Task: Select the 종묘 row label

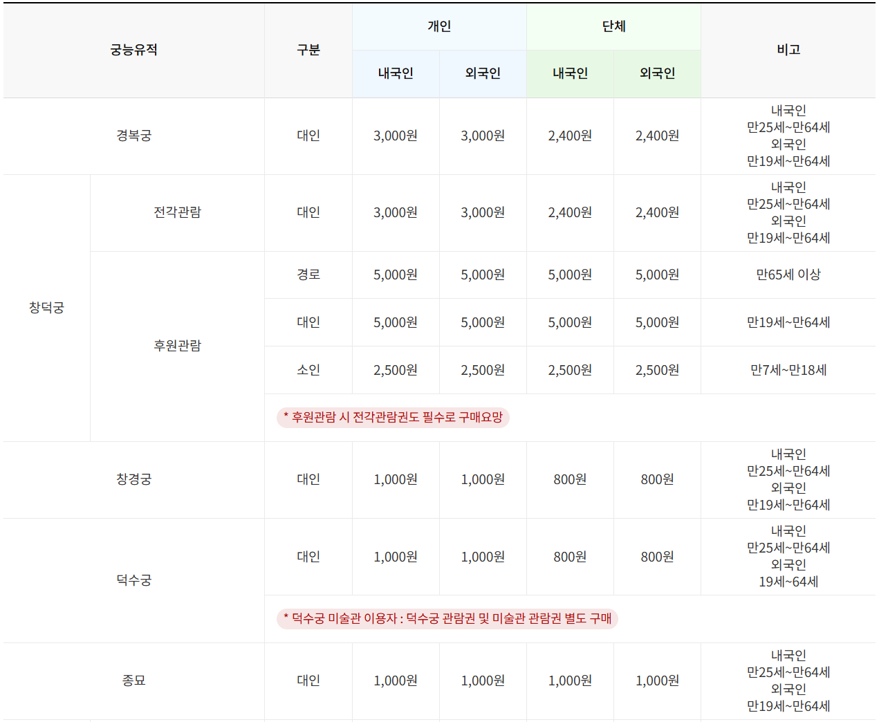Action: point(133,681)
